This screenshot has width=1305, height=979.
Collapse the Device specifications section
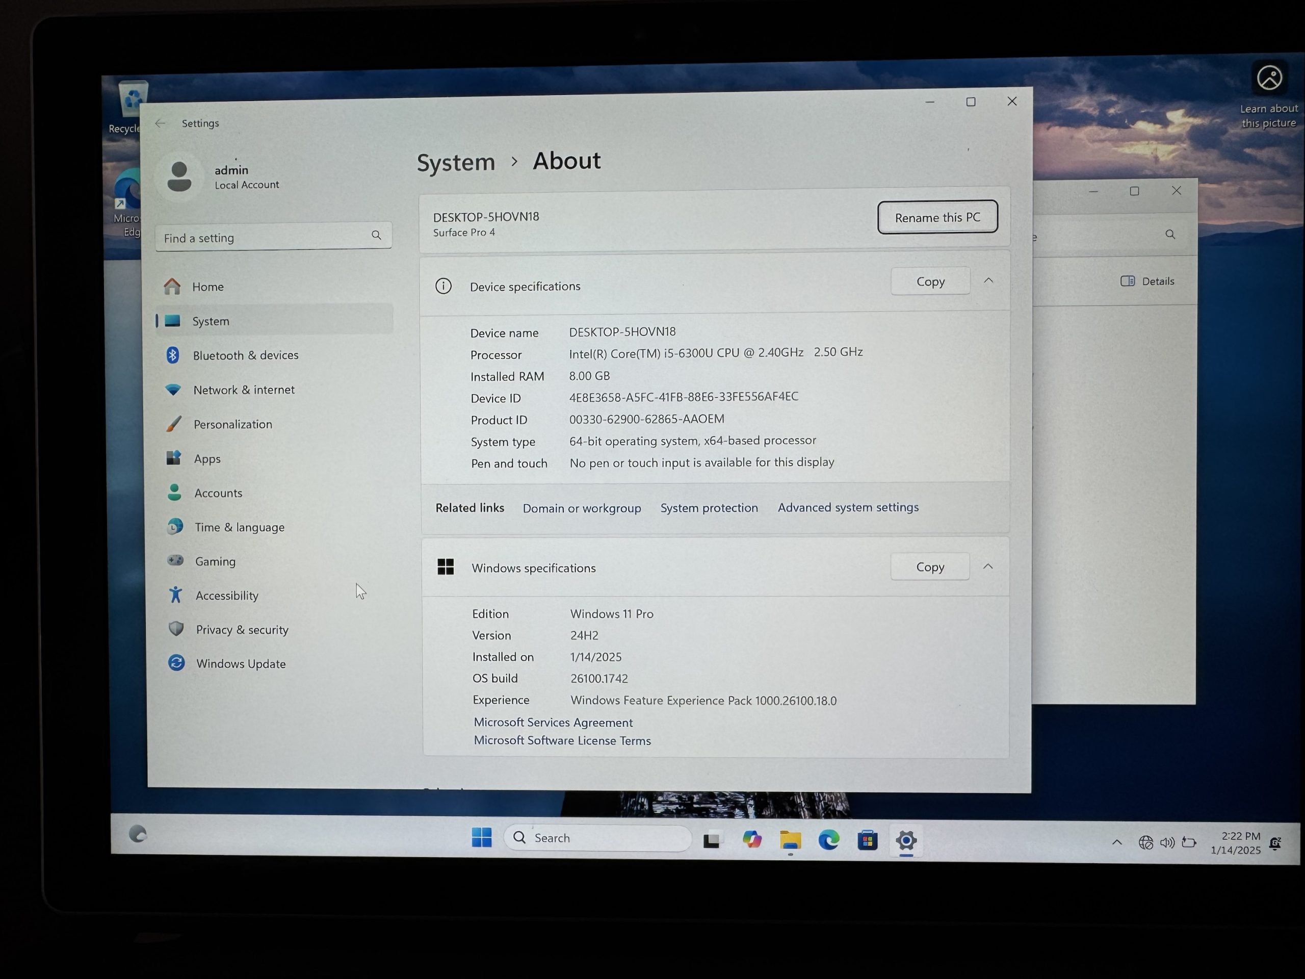[x=988, y=281]
